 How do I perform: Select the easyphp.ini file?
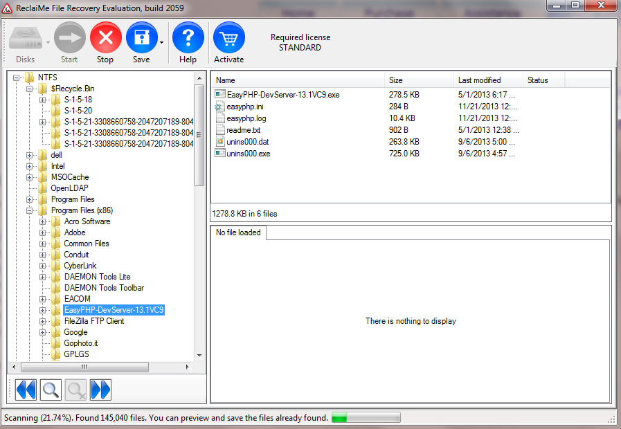tap(244, 107)
